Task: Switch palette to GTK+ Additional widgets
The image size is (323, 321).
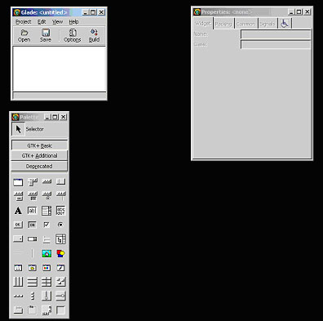Action: coord(39,156)
